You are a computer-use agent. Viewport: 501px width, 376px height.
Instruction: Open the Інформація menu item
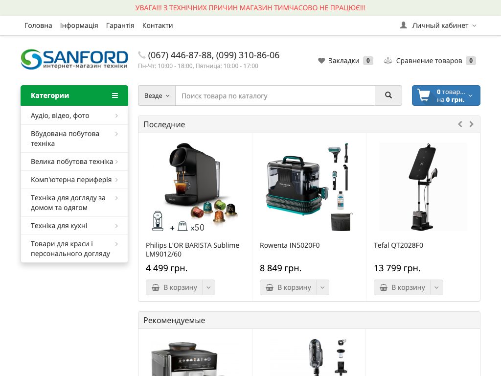click(x=79, y=25)
